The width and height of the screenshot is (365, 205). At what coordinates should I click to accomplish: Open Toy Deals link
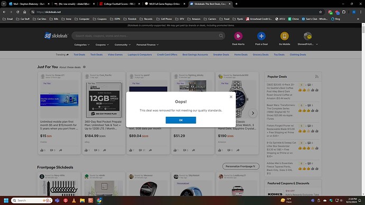[x=279, y=54]
